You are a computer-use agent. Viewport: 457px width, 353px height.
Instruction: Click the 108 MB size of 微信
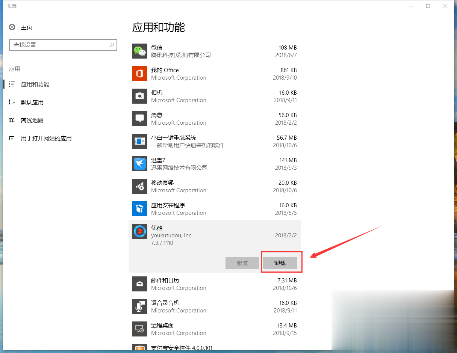click(288, 47)
